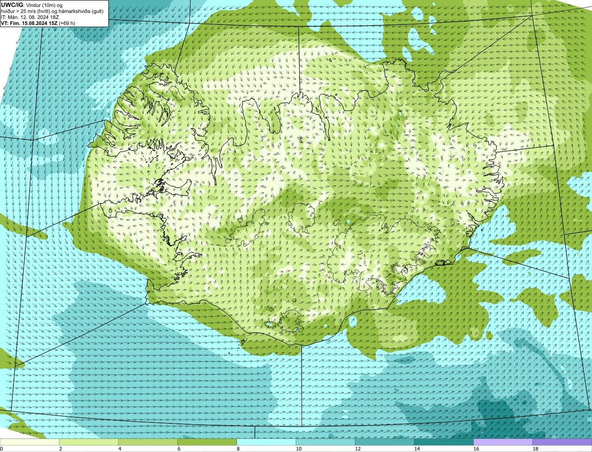Click the legend scale label "18"

pyautogui.click(x=536, y=449)
